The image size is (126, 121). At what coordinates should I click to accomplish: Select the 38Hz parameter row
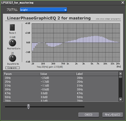(61, 89)
